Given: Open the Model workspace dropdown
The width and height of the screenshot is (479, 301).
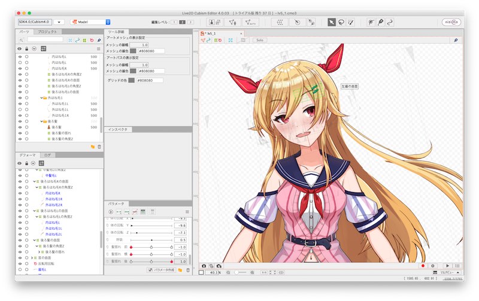Looking at the screenshot, I should click(90, 22).
